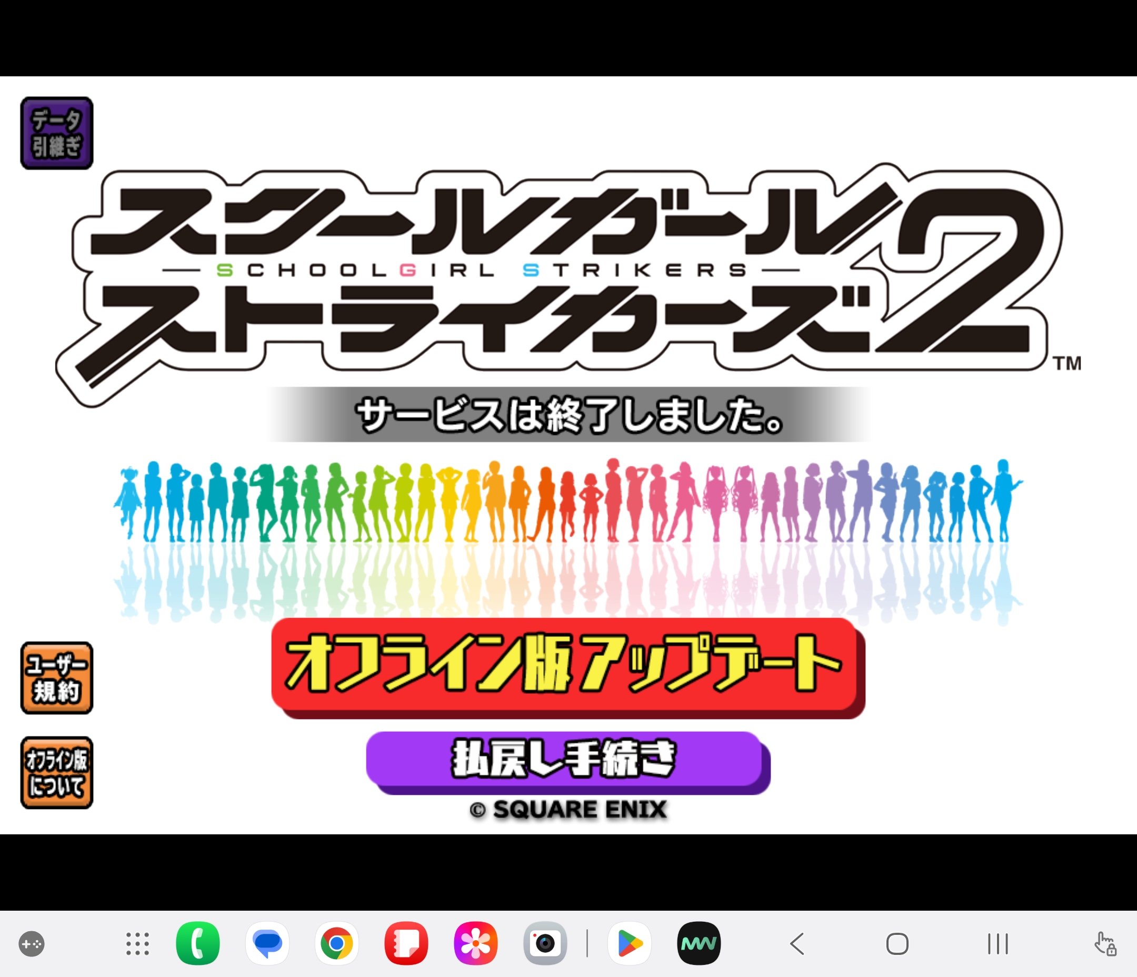Tap the サービスは終了しました banner
The image size is (1137, 977).
click(x=569, y=414)
